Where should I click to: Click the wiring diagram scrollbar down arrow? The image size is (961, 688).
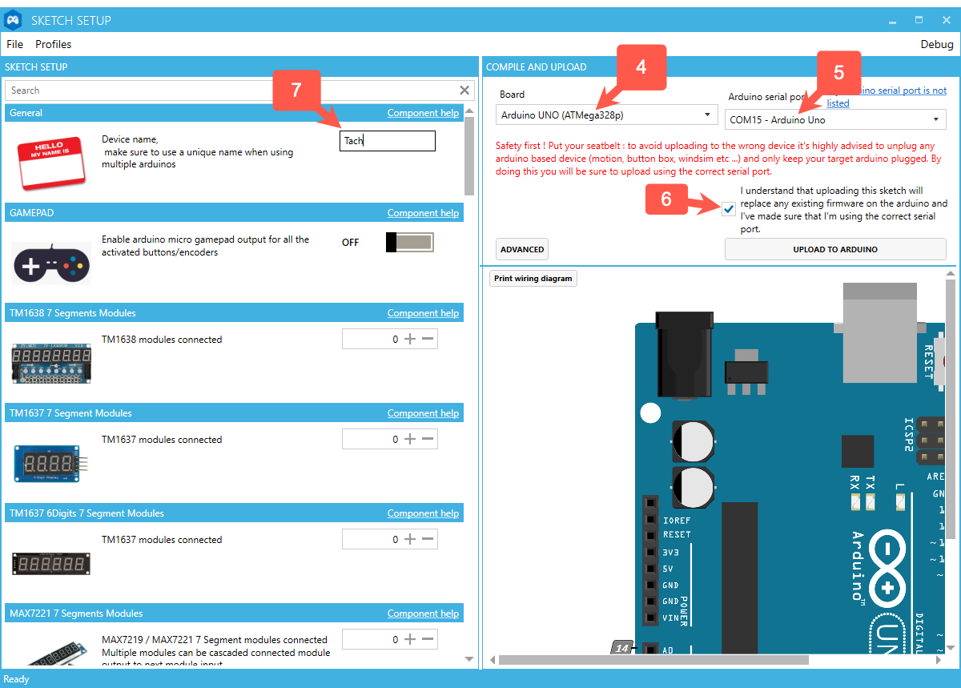point(951,649)
